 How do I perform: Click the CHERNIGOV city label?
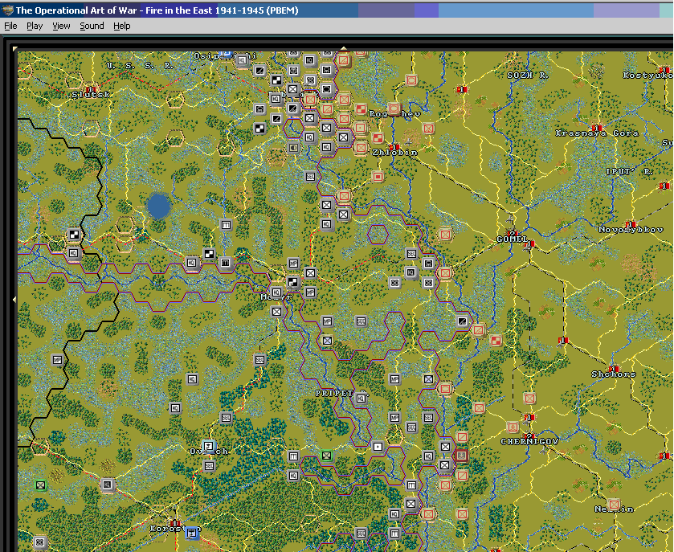(x=529, y=441)
